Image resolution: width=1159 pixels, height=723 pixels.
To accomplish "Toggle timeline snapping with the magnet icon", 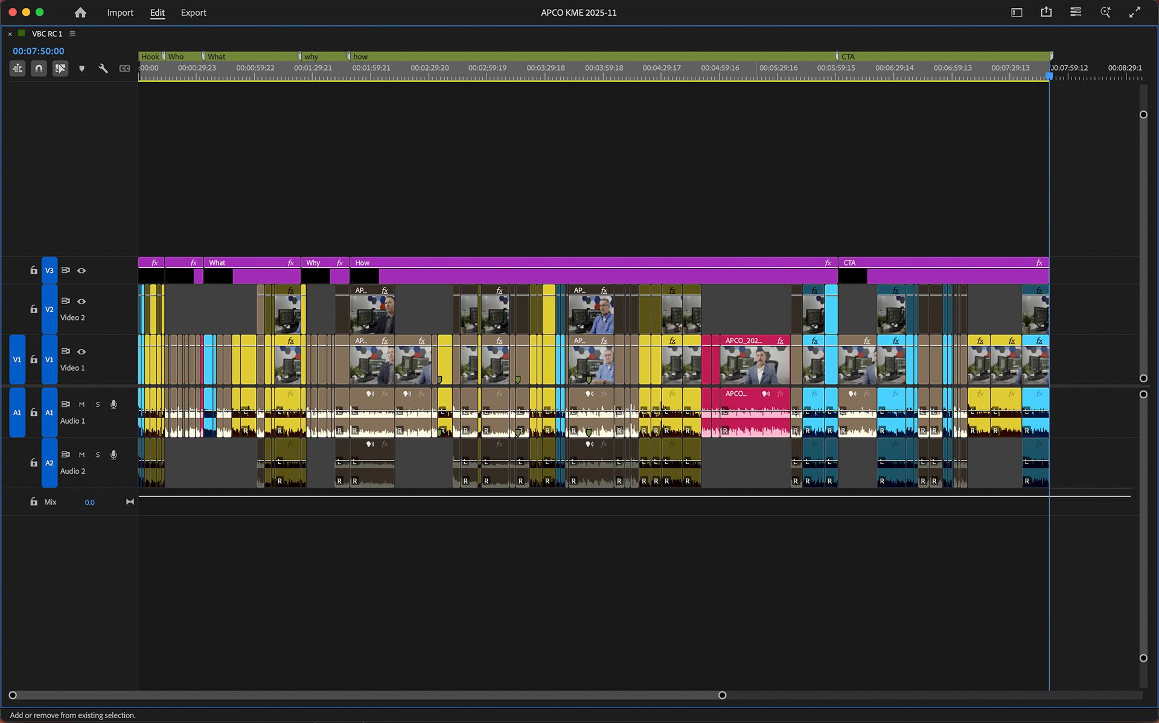I will tap(39, 68).
